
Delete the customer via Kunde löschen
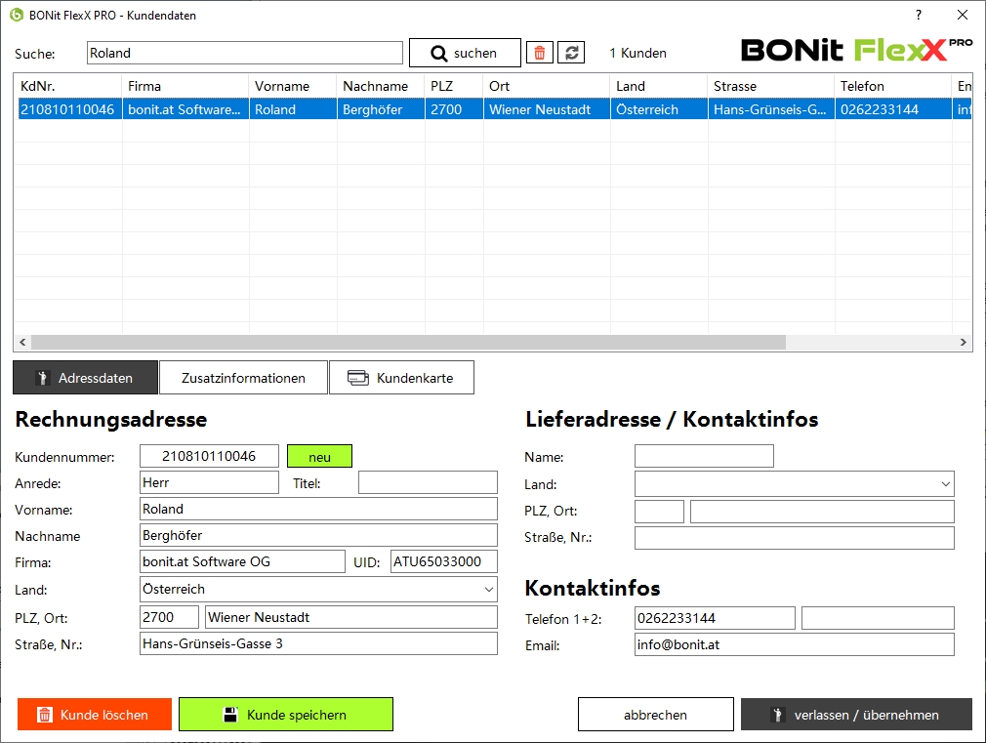pos(95,715)
